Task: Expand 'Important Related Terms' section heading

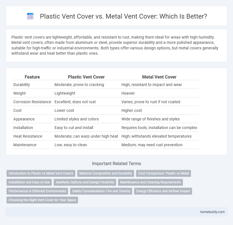Action: tap(116, 163)
